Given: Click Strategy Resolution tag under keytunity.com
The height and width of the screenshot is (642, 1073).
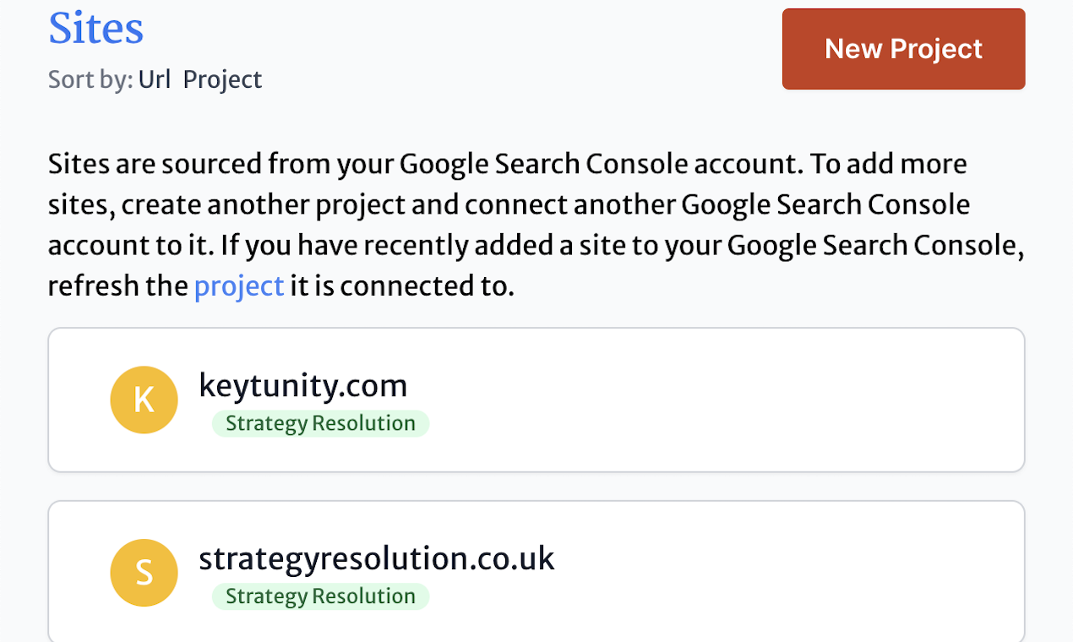Looking at the screenshot, I should click(320, 423).
